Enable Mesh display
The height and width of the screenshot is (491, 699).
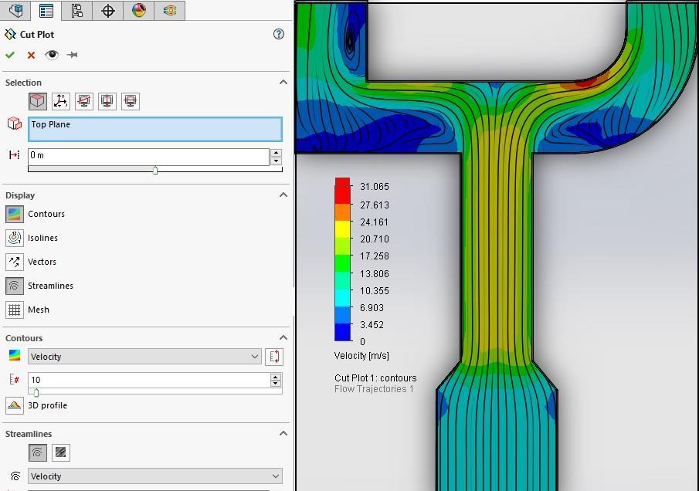pos(14,310)
